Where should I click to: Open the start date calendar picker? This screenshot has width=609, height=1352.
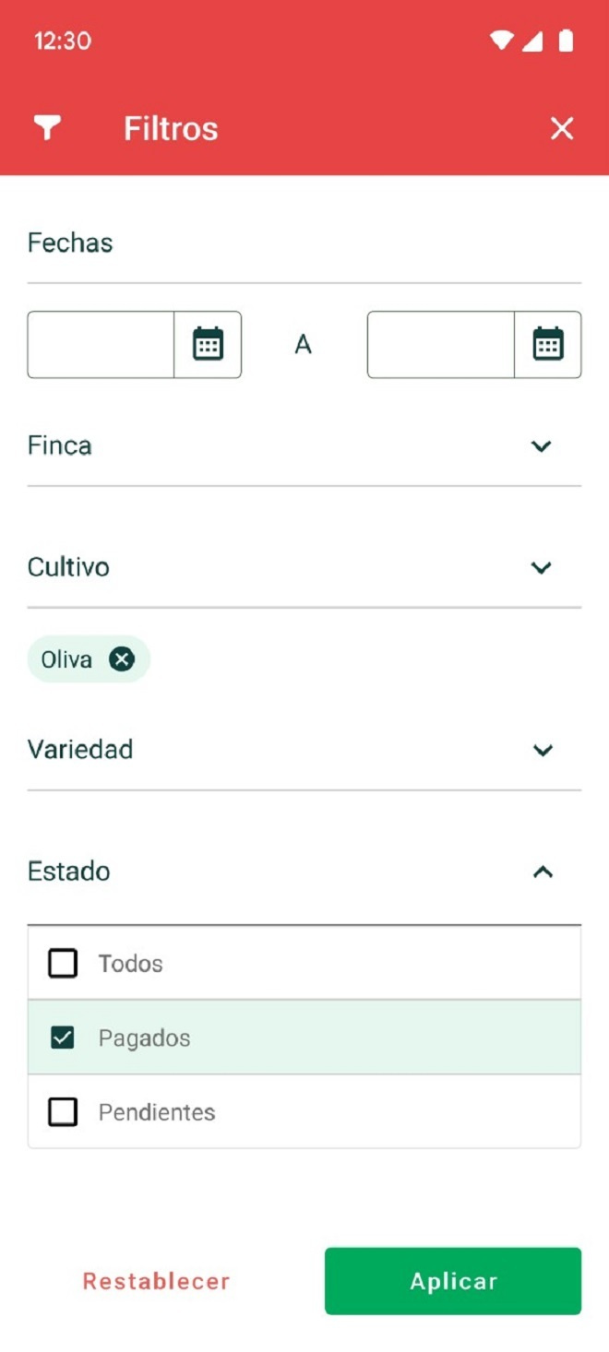click(208, 344)
